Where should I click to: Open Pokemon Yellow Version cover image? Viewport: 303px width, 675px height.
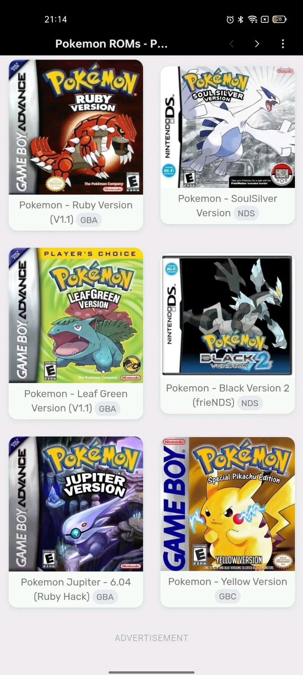point(228,504)
